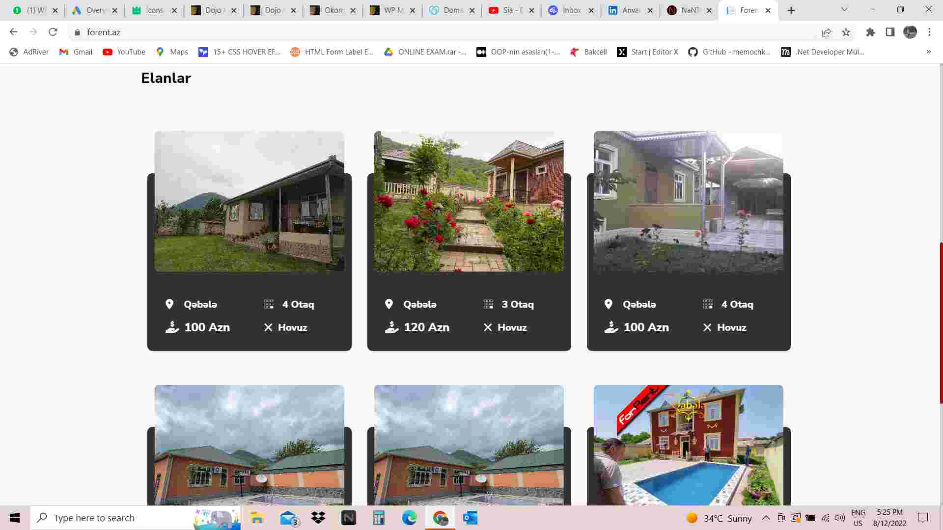The height and width of the screenshot is (530, 943).
Task: Click the browser back arrow
Action: point(13,32)
